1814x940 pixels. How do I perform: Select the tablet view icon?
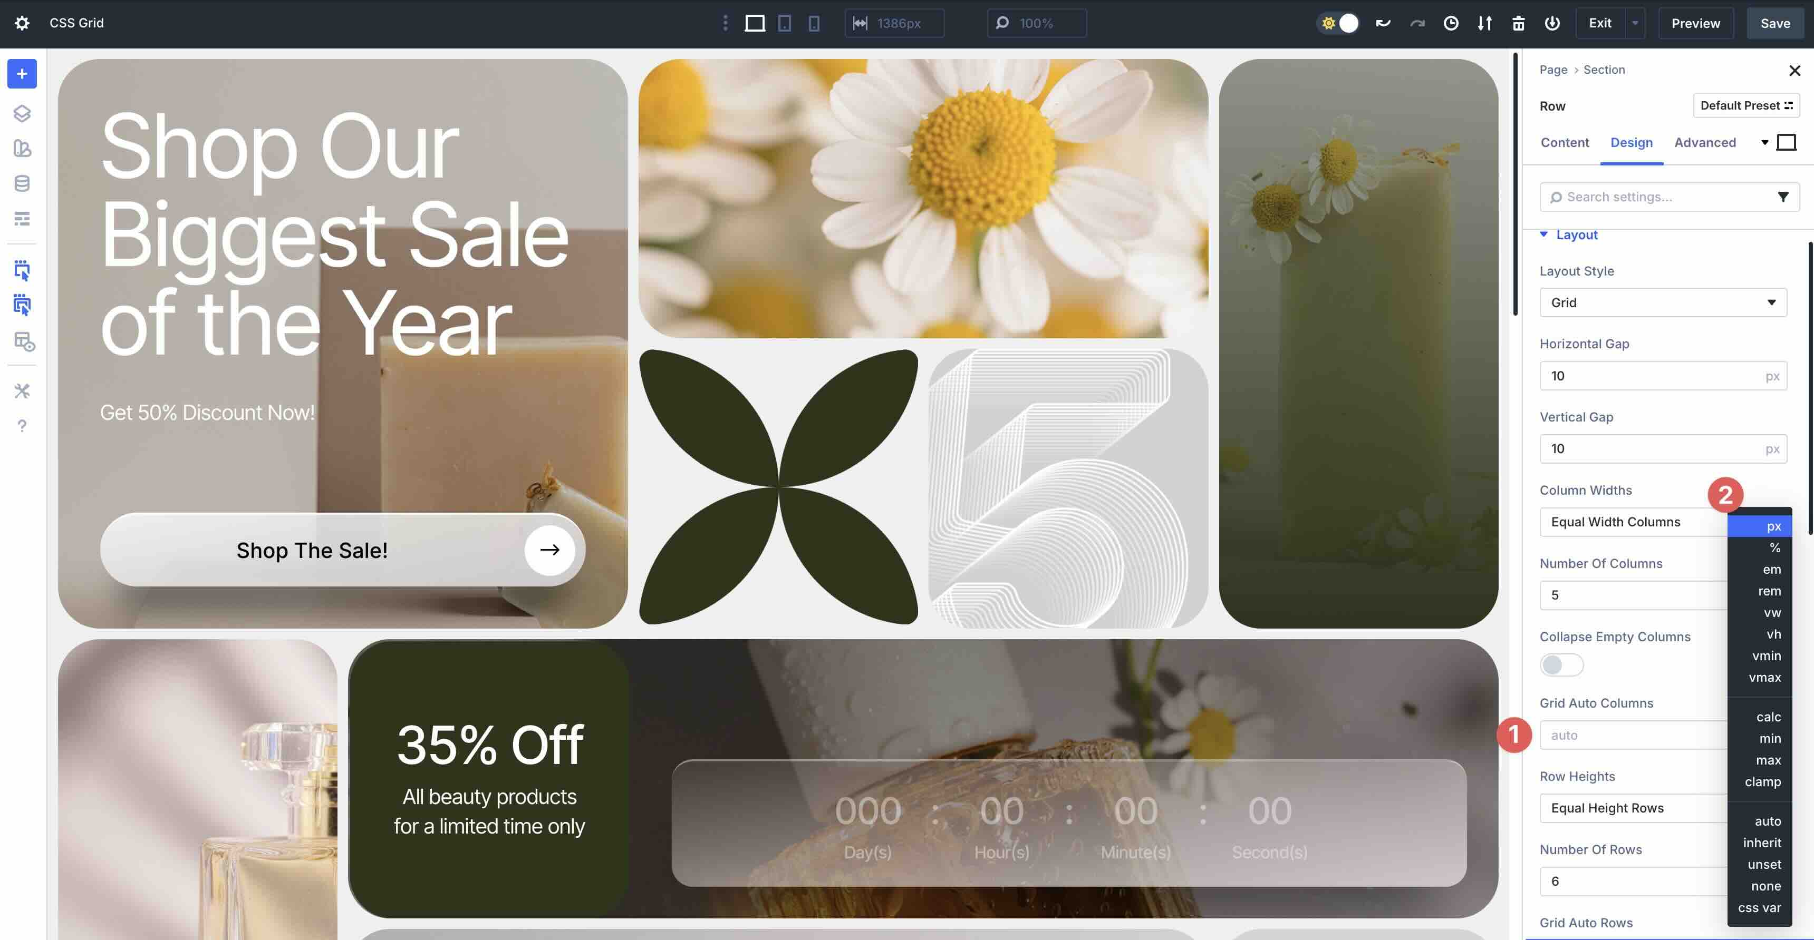[785, 23]
